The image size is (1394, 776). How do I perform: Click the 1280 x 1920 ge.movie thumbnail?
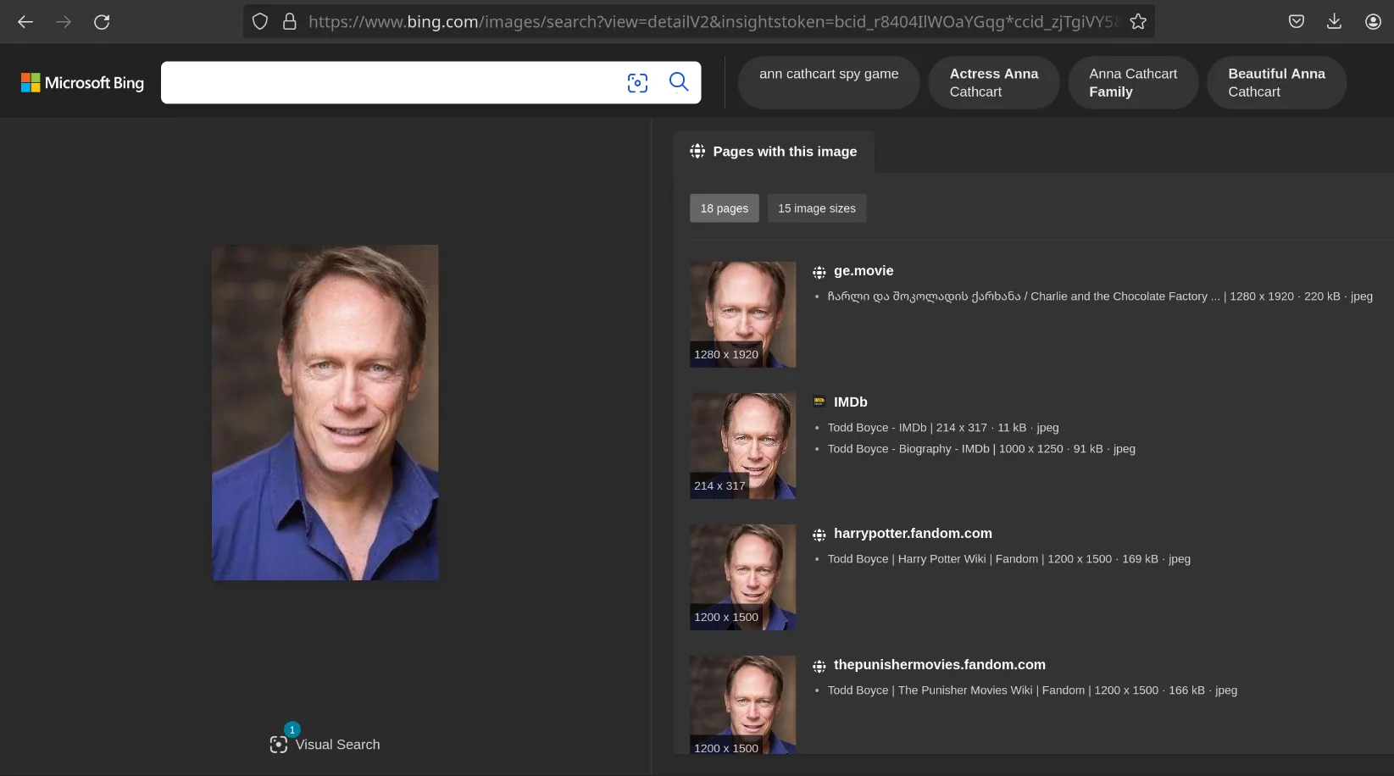742,314
